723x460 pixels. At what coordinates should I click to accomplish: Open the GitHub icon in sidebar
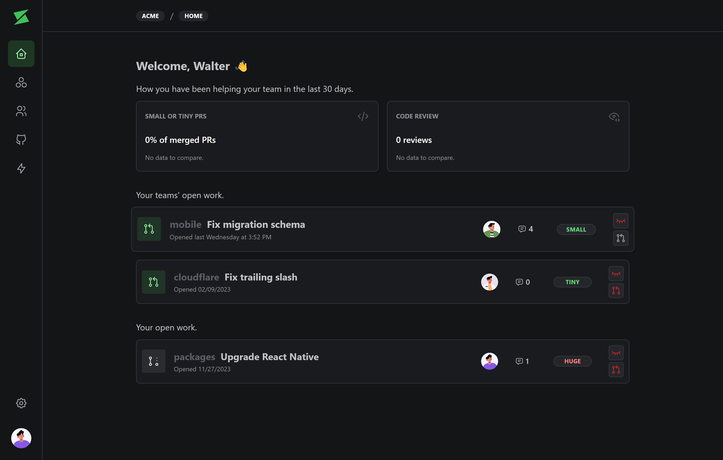coord(21,139)
